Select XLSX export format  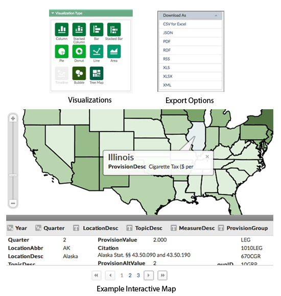click(191, 76)
